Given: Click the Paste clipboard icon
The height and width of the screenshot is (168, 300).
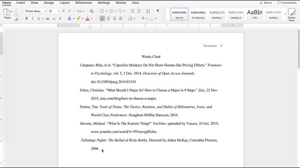Looking at the screenshot, I should pyautogui.click(x=7, y=12).
